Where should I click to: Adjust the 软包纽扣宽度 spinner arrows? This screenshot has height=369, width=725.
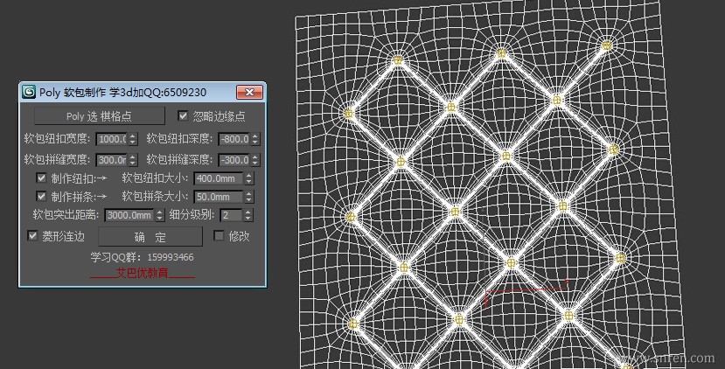[x=133, y=139]
